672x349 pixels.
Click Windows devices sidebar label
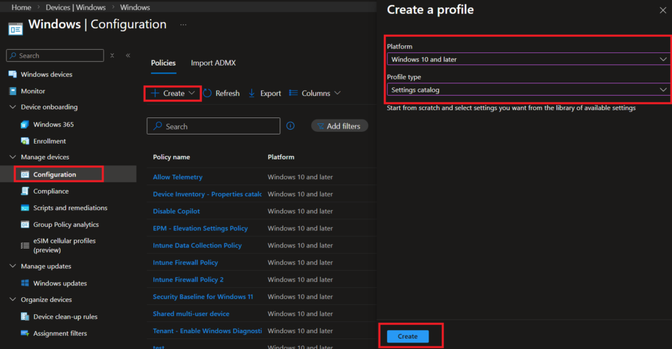pos(47,75)
